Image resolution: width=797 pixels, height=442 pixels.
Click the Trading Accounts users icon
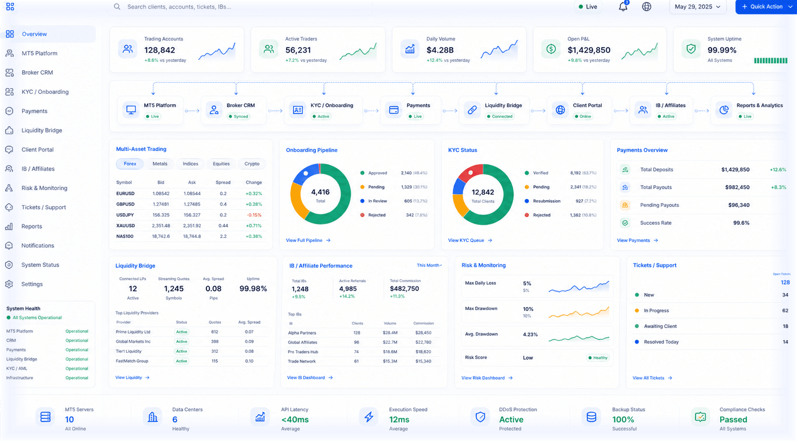pos(128,49)
